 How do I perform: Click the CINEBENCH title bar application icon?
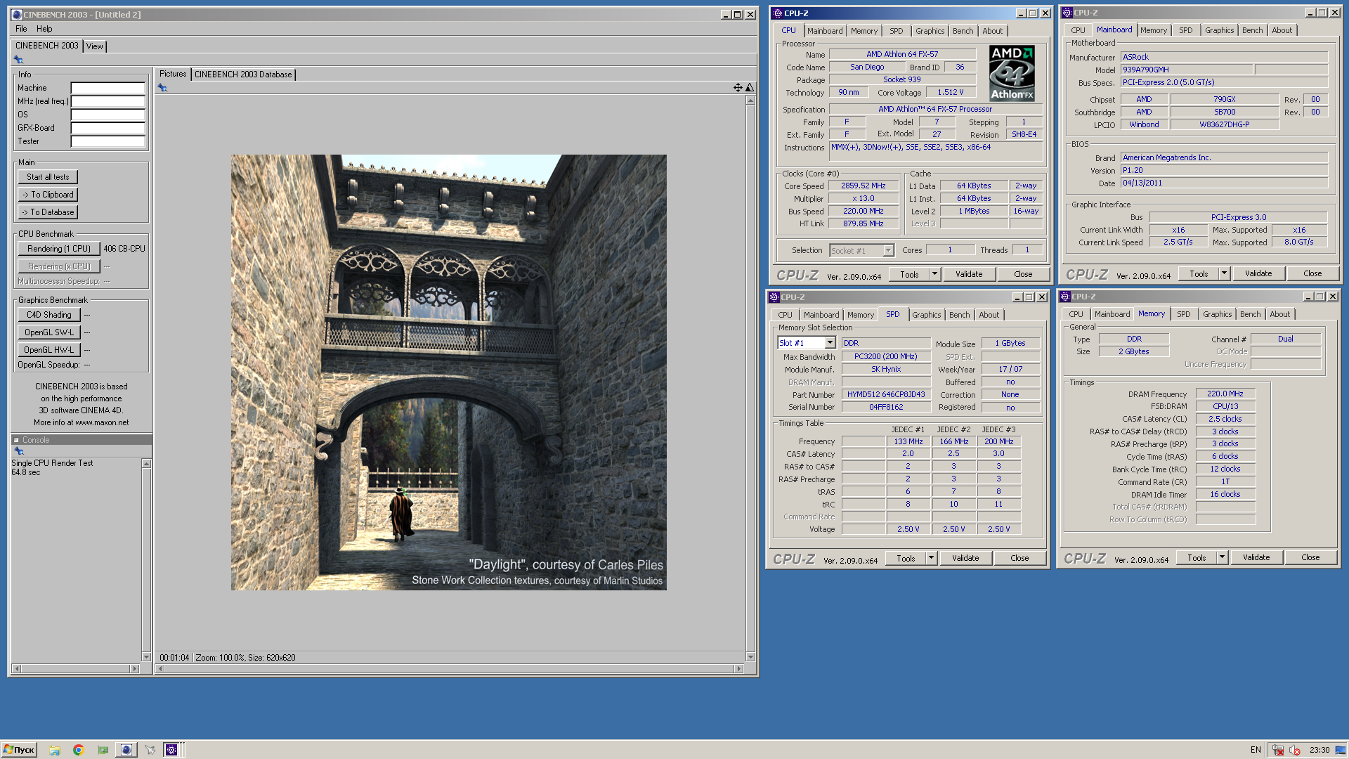pos(17,14)
